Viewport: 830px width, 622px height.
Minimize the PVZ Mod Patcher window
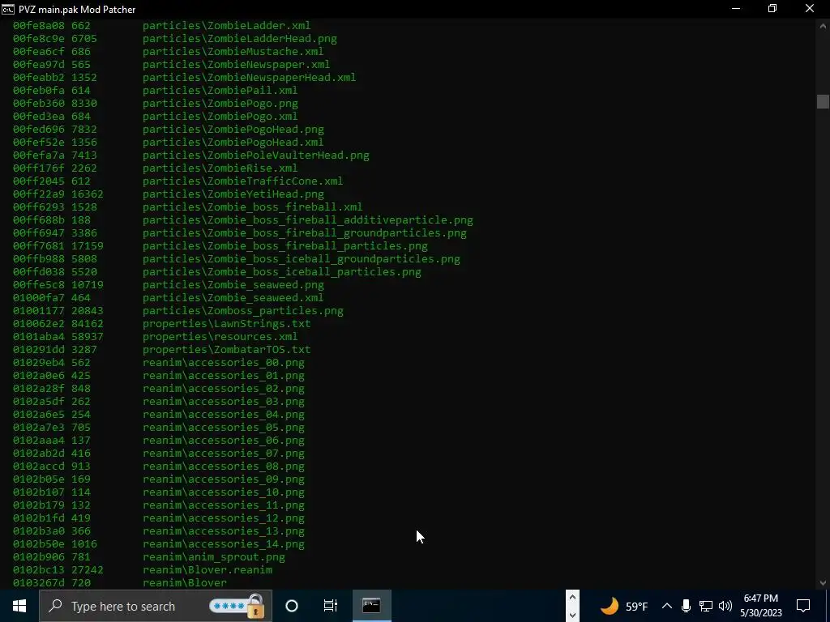pos(736,9)
